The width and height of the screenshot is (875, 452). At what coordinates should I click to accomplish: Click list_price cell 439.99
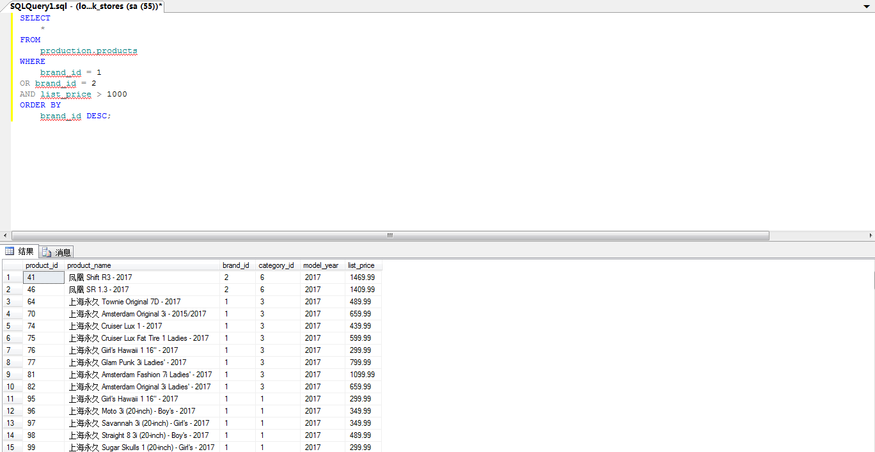coord(363,326)
